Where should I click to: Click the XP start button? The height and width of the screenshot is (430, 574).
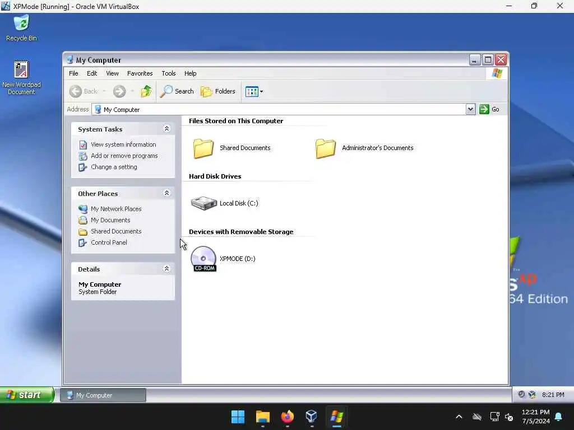pos(27,395)
